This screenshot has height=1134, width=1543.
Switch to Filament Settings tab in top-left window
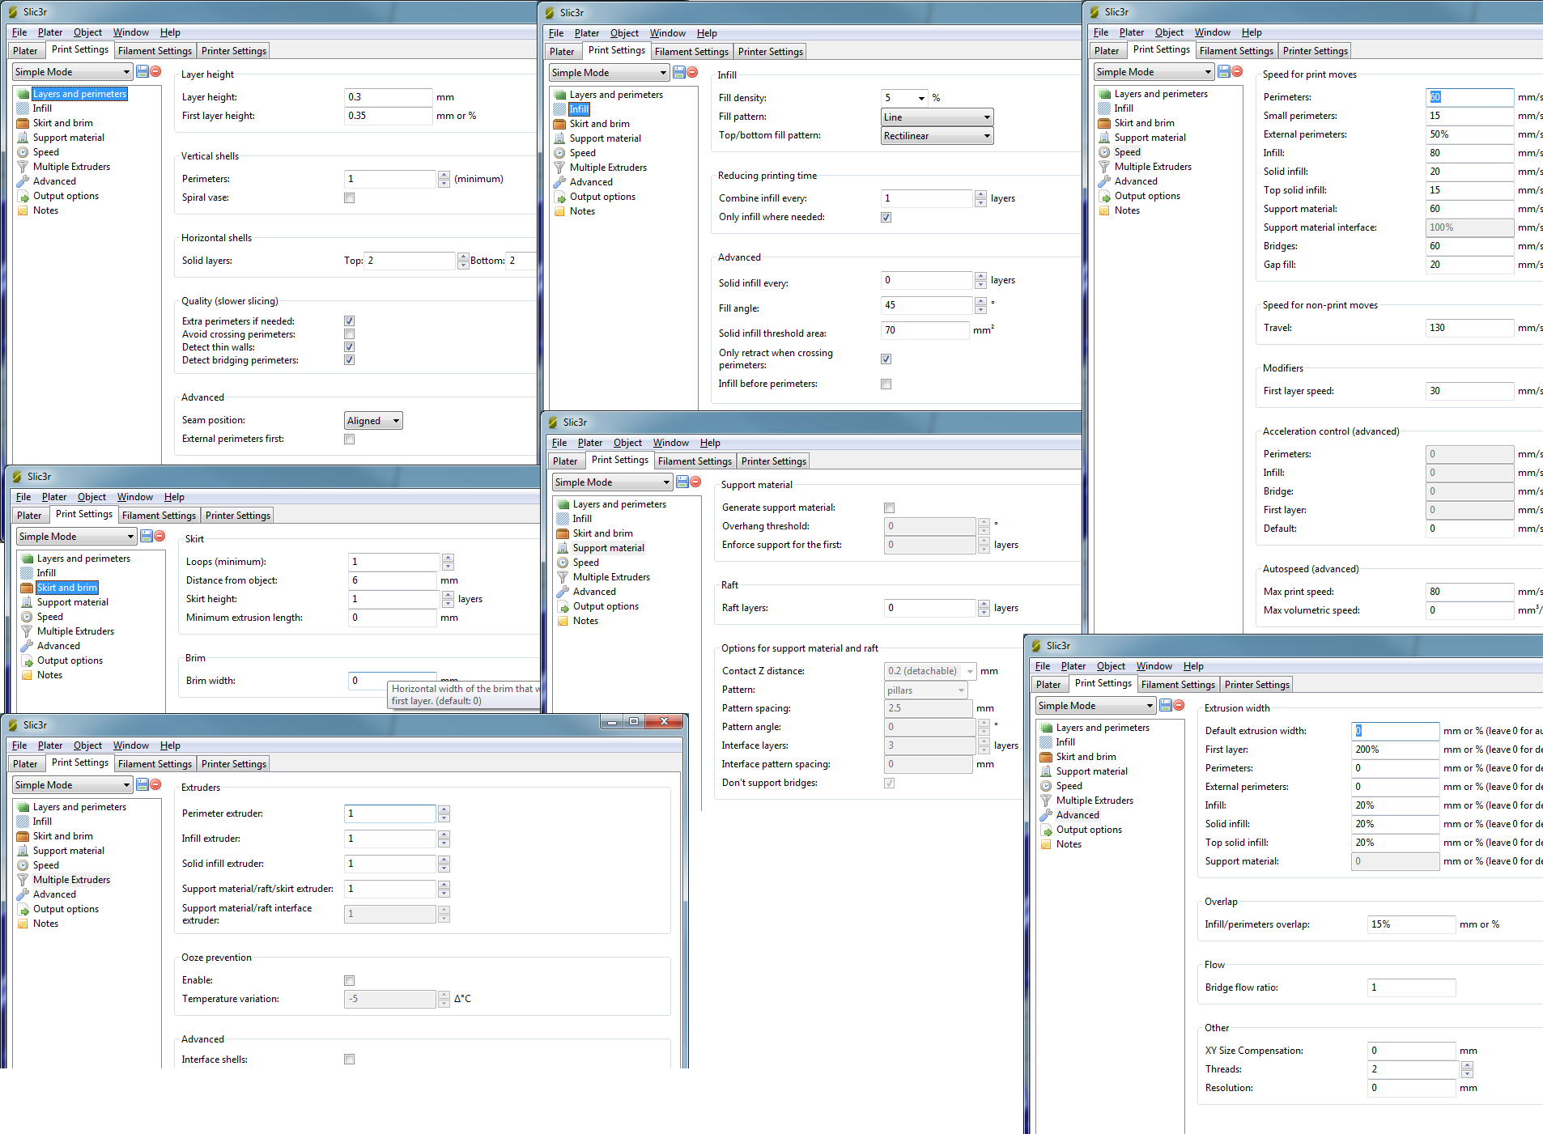[155, 51]
